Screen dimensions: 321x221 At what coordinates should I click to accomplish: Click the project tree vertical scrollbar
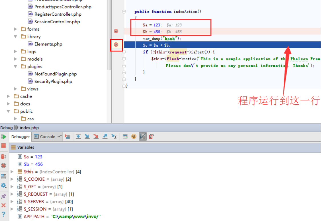(109, 35)
